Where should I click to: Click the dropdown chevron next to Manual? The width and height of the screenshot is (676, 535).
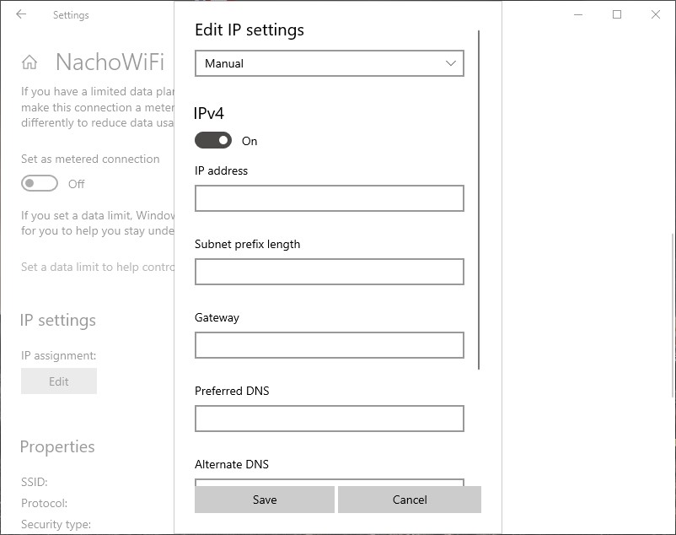tap(452, 62)
